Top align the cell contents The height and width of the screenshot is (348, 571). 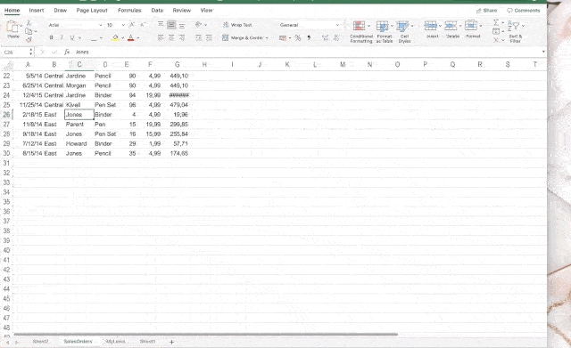click(x=161, y=24)
